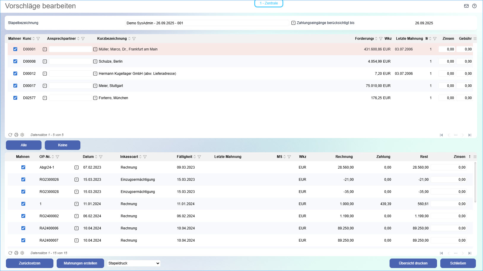Viewport: 483px width, 271px height.
Task: Uncheck Mahnen for customer D00008
Action: pos(15,61)
